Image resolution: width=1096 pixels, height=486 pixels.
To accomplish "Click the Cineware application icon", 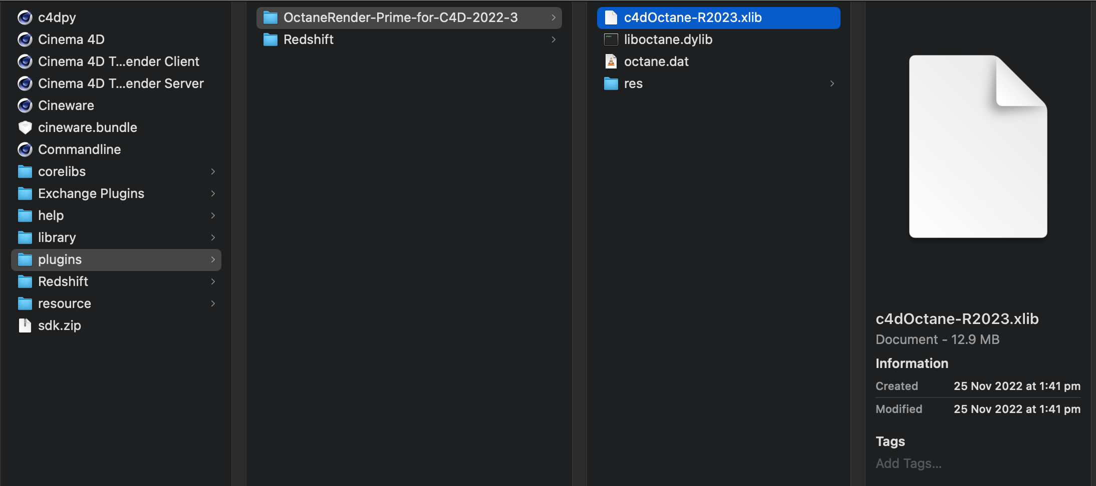I will (x=25, y=105).
